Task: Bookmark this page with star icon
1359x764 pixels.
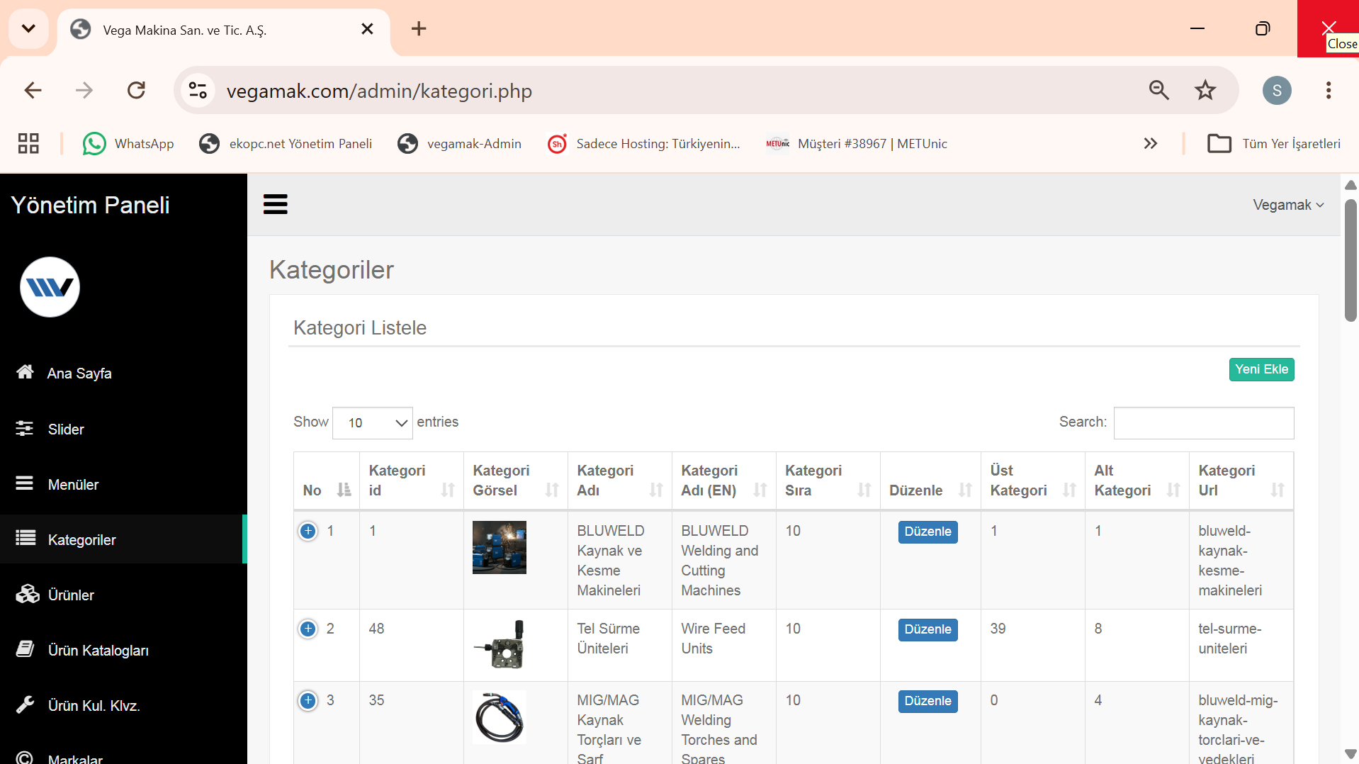Action: pos(1205,90)
